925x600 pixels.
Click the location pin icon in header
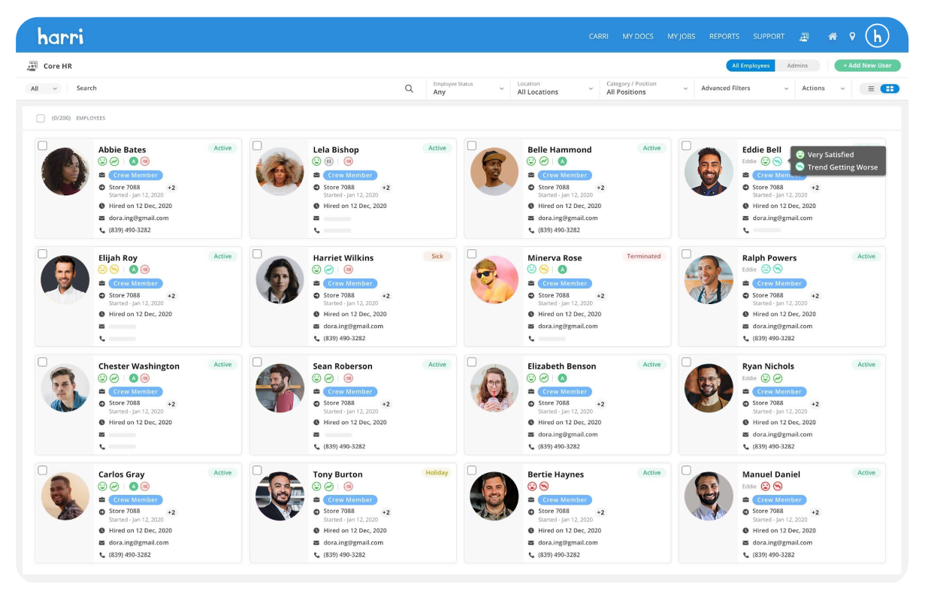tap(852, 36)
